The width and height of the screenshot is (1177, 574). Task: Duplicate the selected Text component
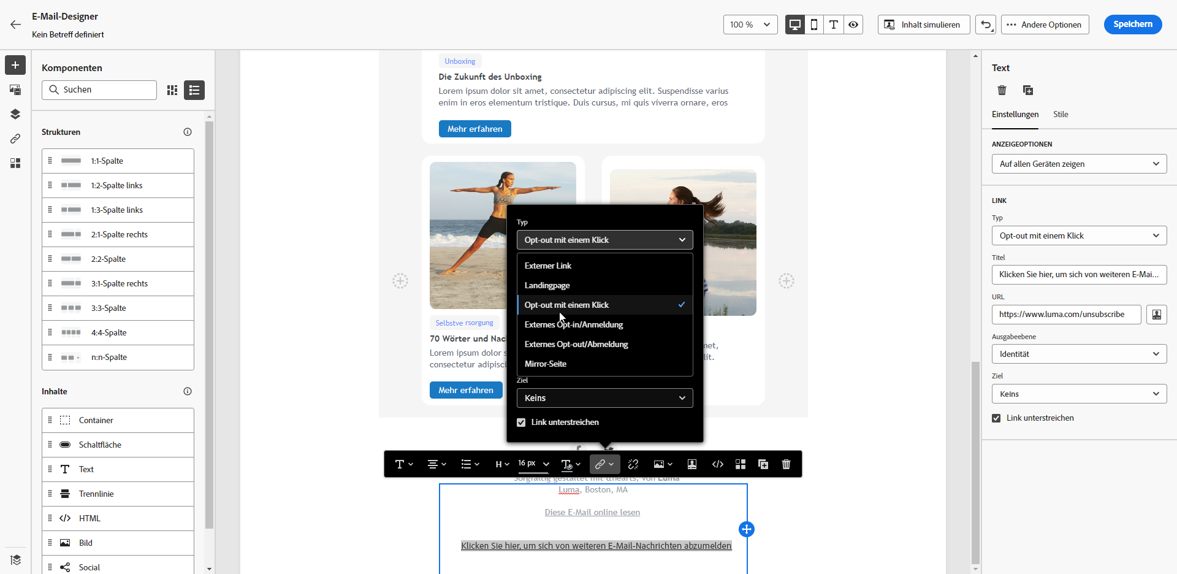(x=1028, y=90)
